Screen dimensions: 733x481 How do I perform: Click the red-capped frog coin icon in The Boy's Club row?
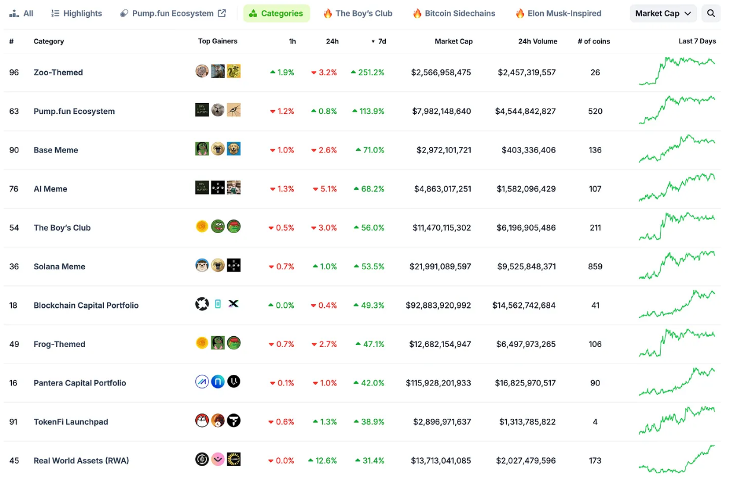pyautogui.click(x=233, y=227)
